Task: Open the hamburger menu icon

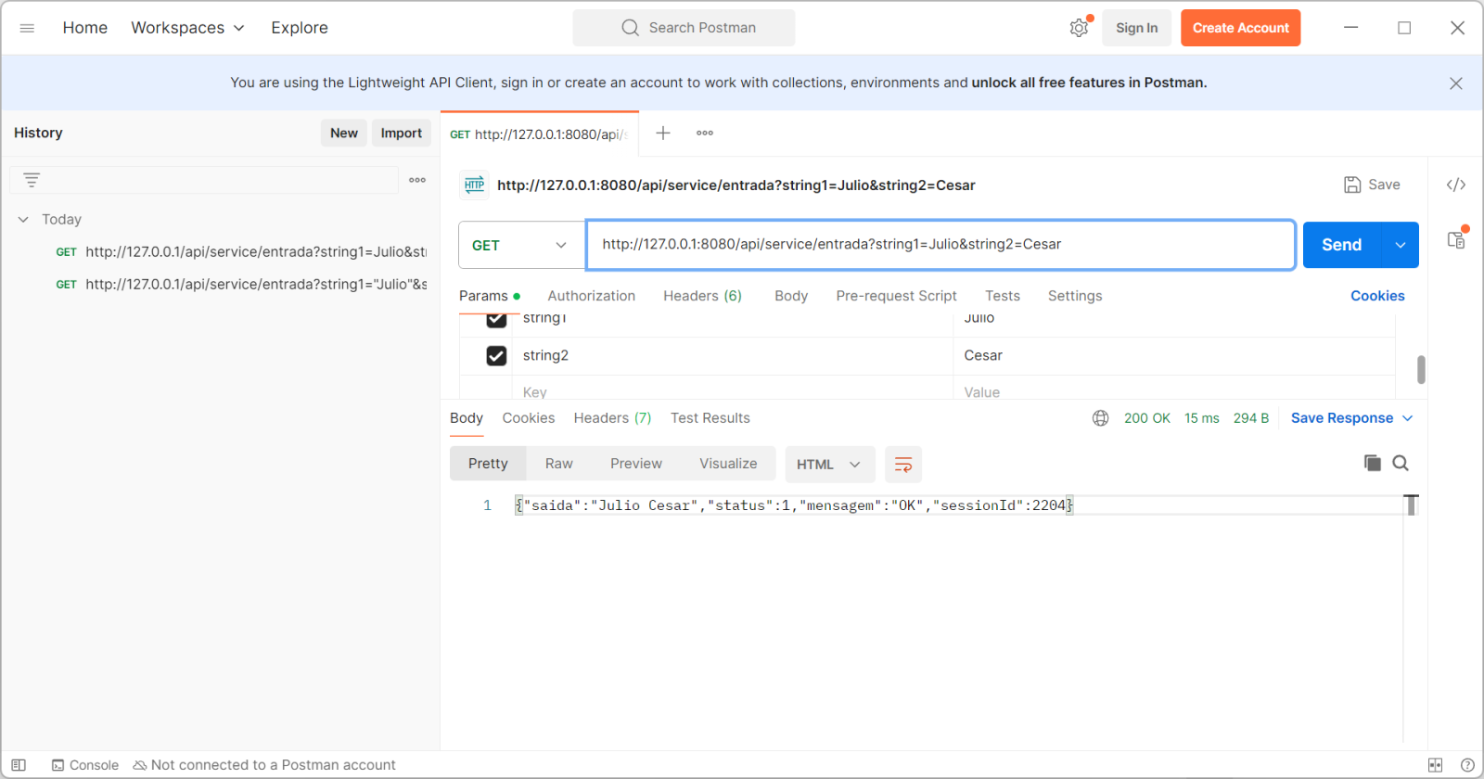Action: tap(27, 28)
